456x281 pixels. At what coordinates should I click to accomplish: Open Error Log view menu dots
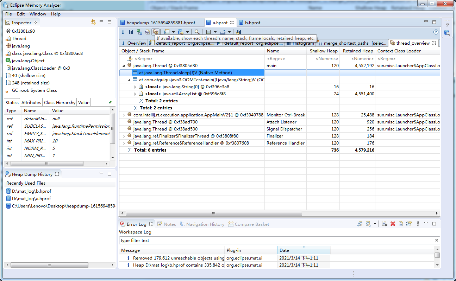418,224
